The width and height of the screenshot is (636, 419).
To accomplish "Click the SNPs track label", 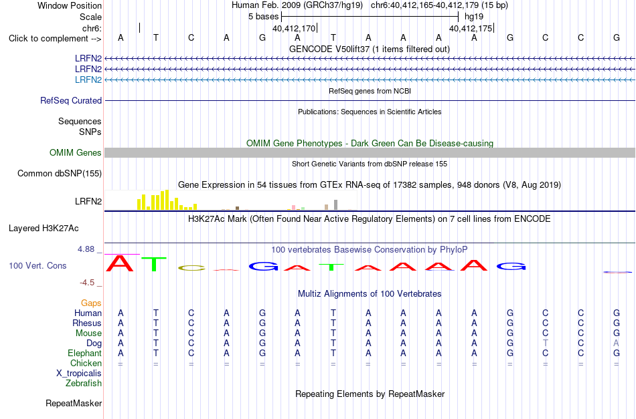I will 90,132.
